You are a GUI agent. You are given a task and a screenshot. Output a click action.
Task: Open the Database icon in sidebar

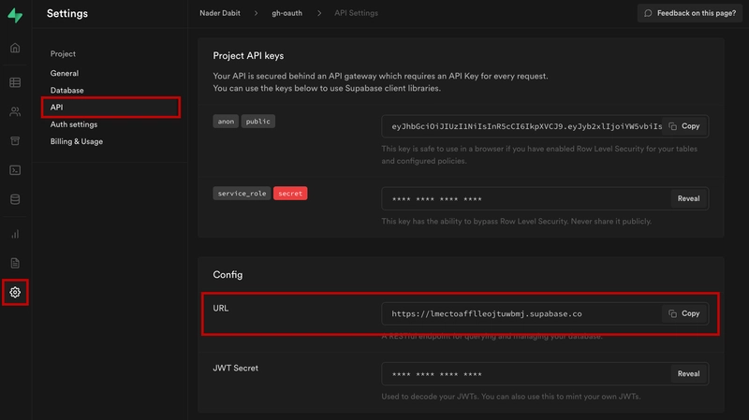pyautogui.click(x=15, y=199)
